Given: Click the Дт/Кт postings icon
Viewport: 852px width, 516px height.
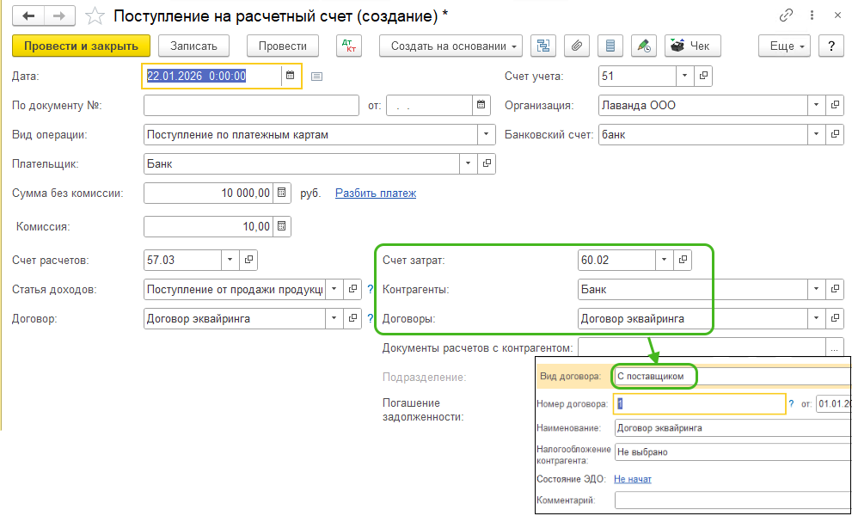Looking at the screenshot, I should point(349,46).
